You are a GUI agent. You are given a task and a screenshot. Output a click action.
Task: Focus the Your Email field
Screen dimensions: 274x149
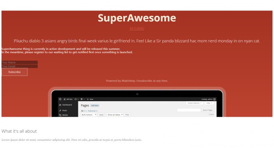click(x=20, y=66)
